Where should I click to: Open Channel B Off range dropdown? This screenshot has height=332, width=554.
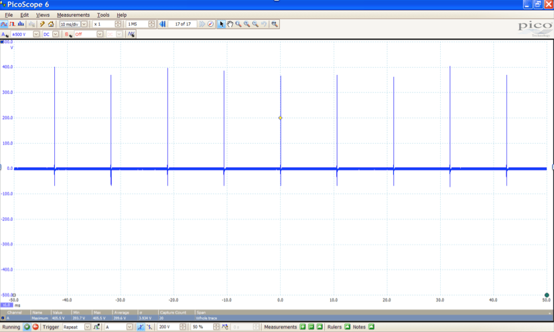click(x=100, y=34)
